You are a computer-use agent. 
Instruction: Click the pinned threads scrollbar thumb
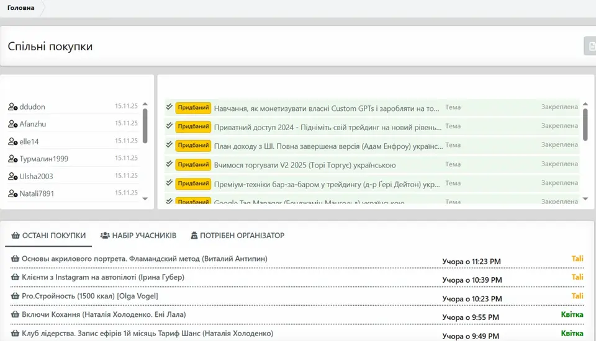[x=585, y=124]
